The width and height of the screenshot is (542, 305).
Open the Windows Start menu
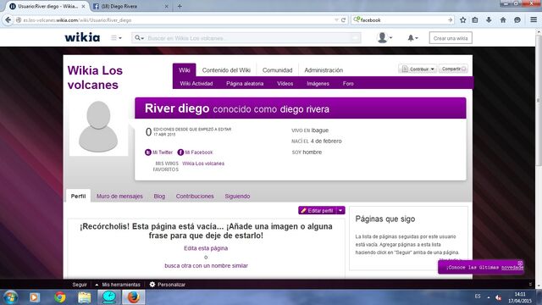coord(10,297)
